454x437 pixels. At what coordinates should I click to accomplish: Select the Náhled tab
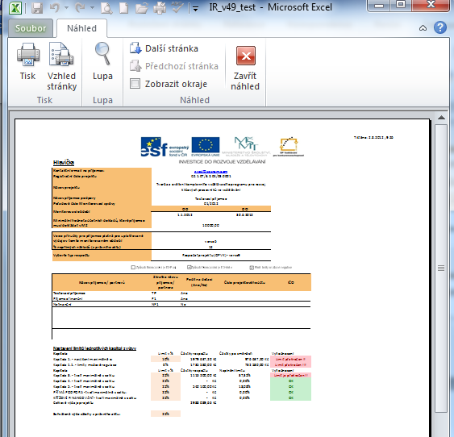[82, 28]
